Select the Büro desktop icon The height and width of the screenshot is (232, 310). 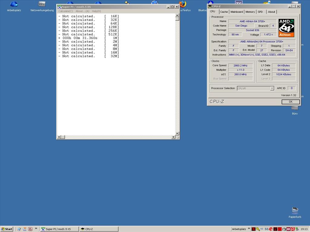(x=295, y=110)
